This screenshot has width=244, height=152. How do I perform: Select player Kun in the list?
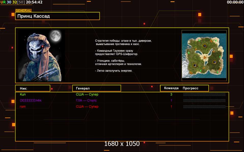[23, 94]
